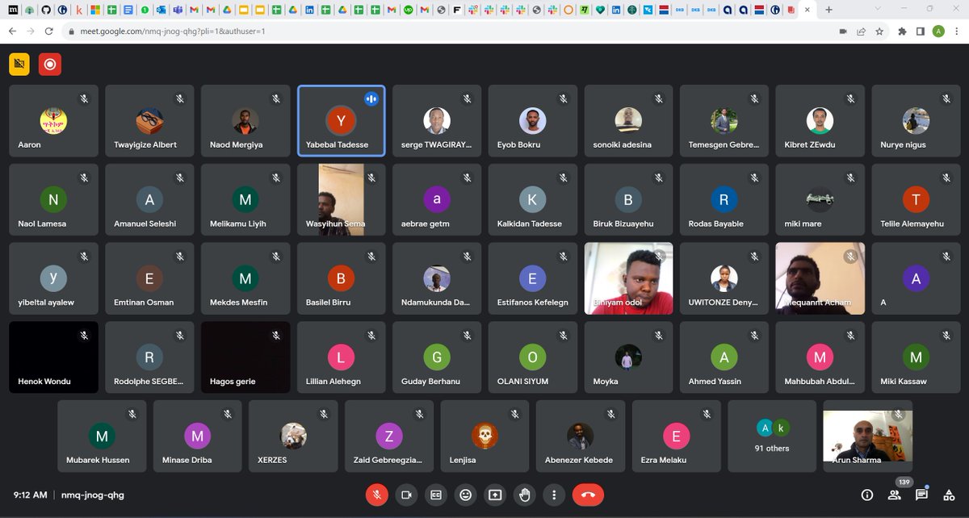Click Lenjisa's skull avatar tile
969x518 pixels.
point(484,436)
